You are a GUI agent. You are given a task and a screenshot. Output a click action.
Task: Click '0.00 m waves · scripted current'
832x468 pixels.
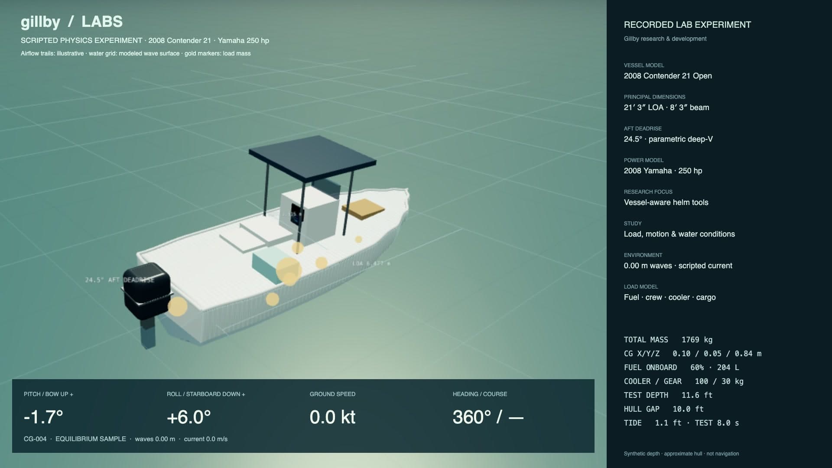pos(678,266)
